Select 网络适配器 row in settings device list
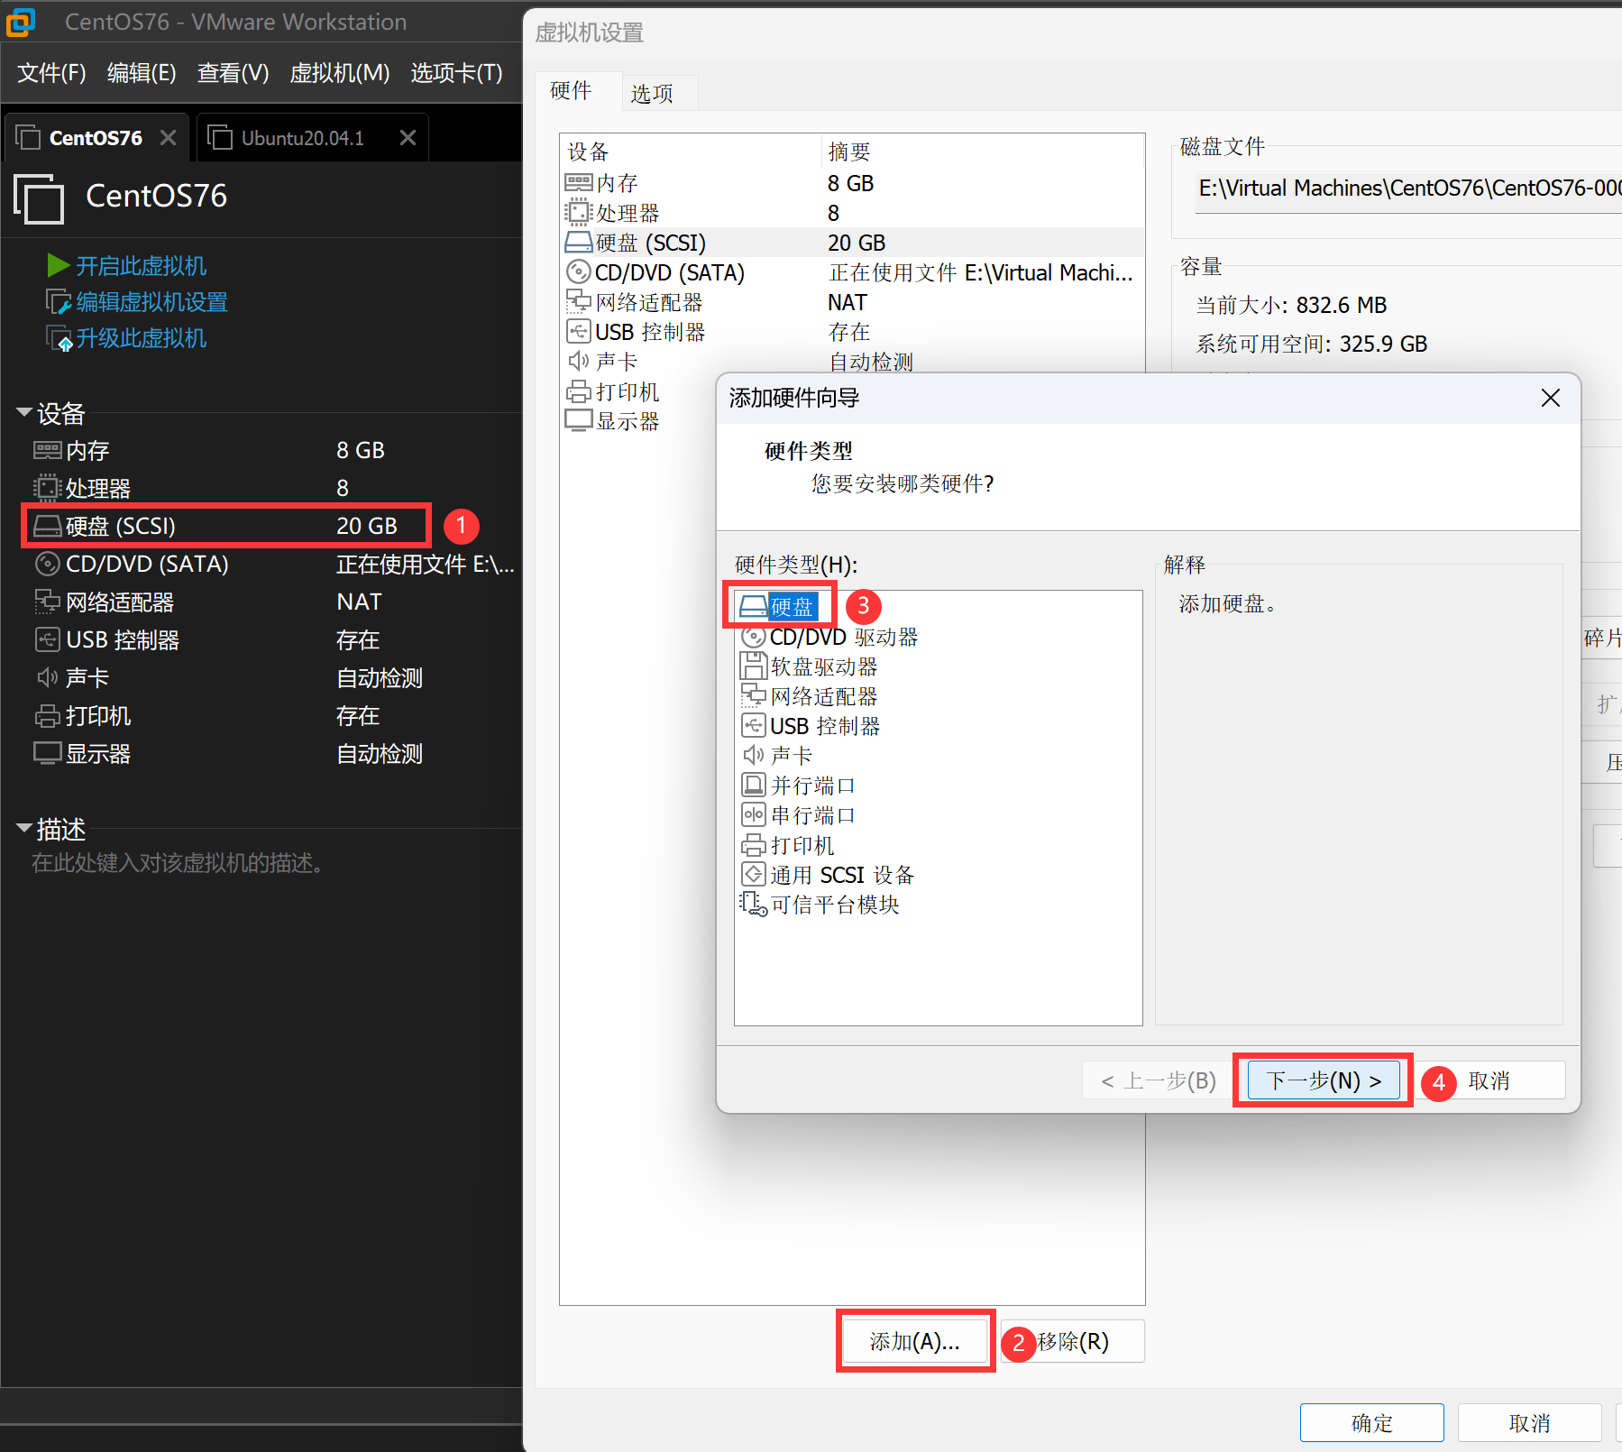This screenshot has width=1622, height=1452. click(852, 302)
